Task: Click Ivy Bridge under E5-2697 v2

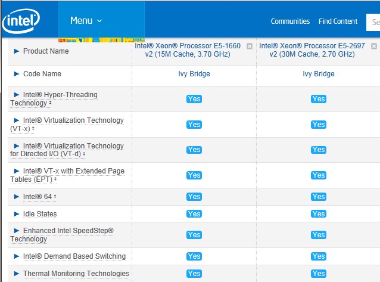Action: 319,74
